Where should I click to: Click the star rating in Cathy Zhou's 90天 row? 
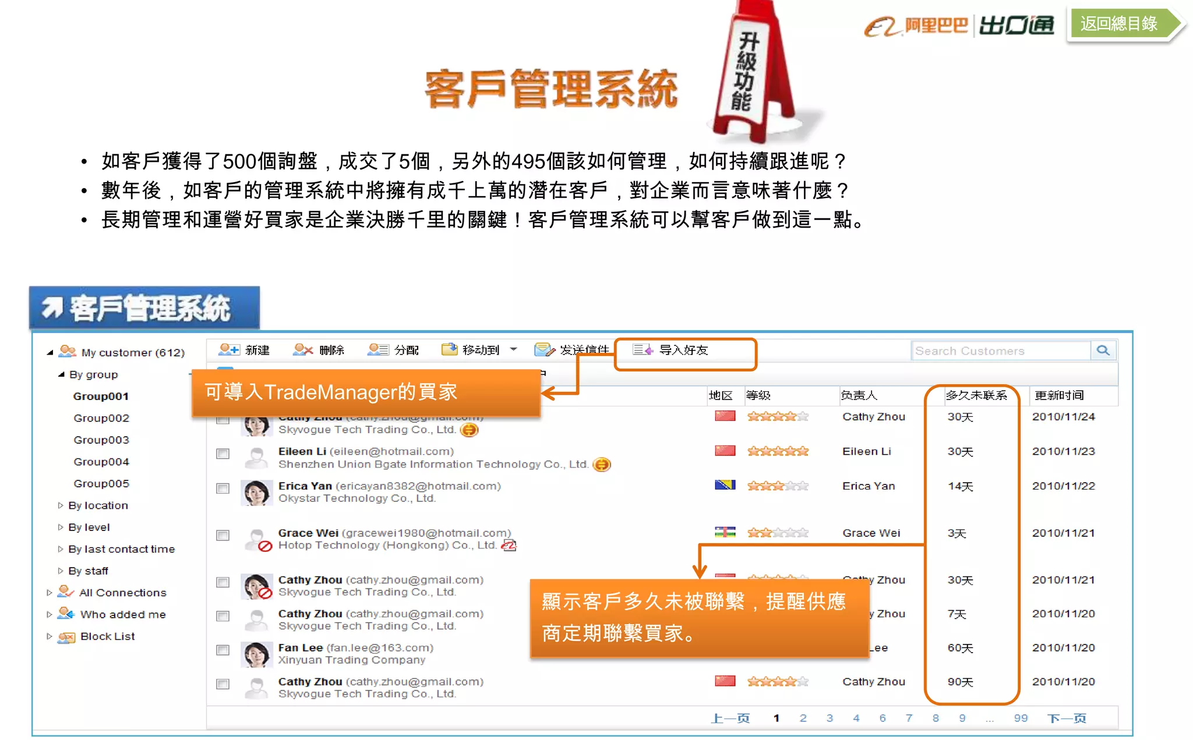tap(778, 682)
